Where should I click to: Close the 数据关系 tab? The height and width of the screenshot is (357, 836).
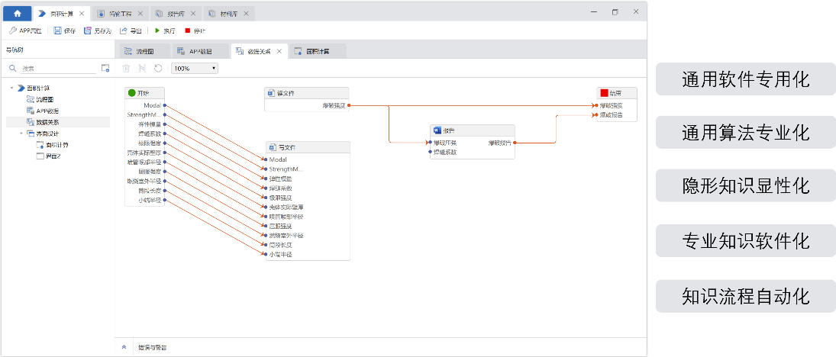point(279,51)
